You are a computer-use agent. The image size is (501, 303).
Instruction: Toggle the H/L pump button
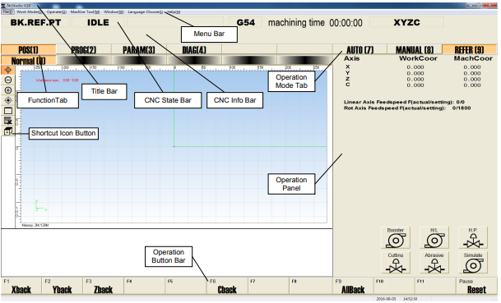pyautogui.click(x=434, y=237)
